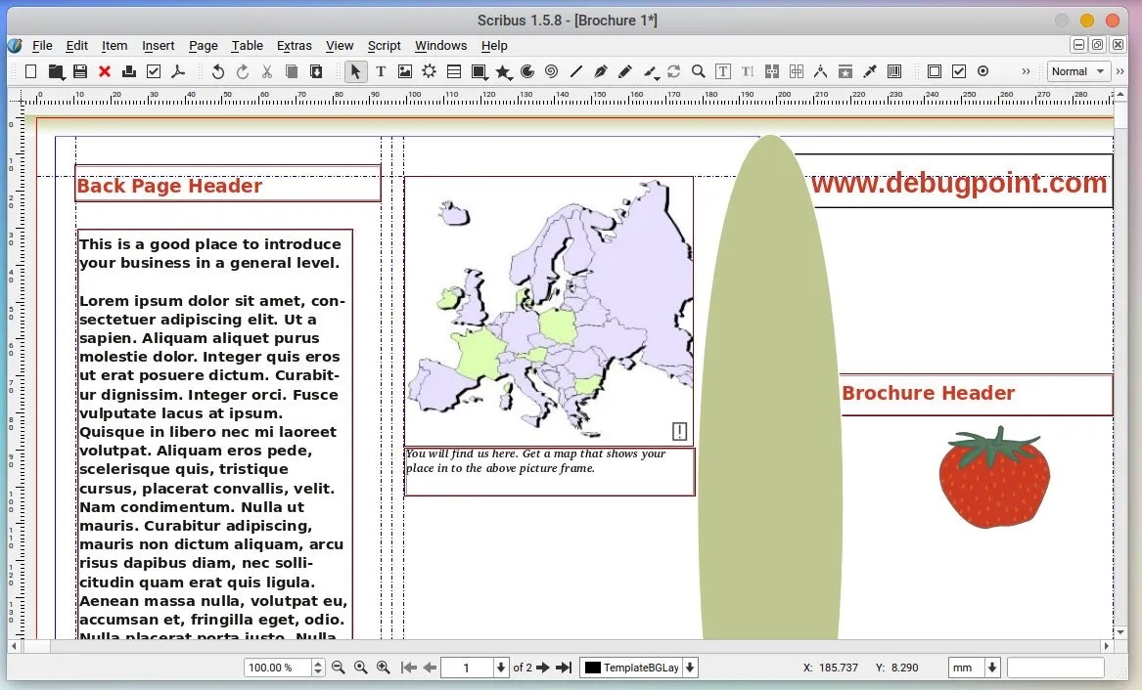Viewport: 1142px width, 690px height.
Task: Jump to the last page button
Action: coord(564,668)
